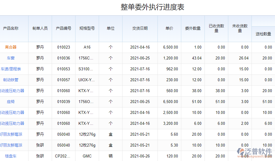Click product code 010039
The height and width of the screenshot is (161, 275).
point(63,102)
